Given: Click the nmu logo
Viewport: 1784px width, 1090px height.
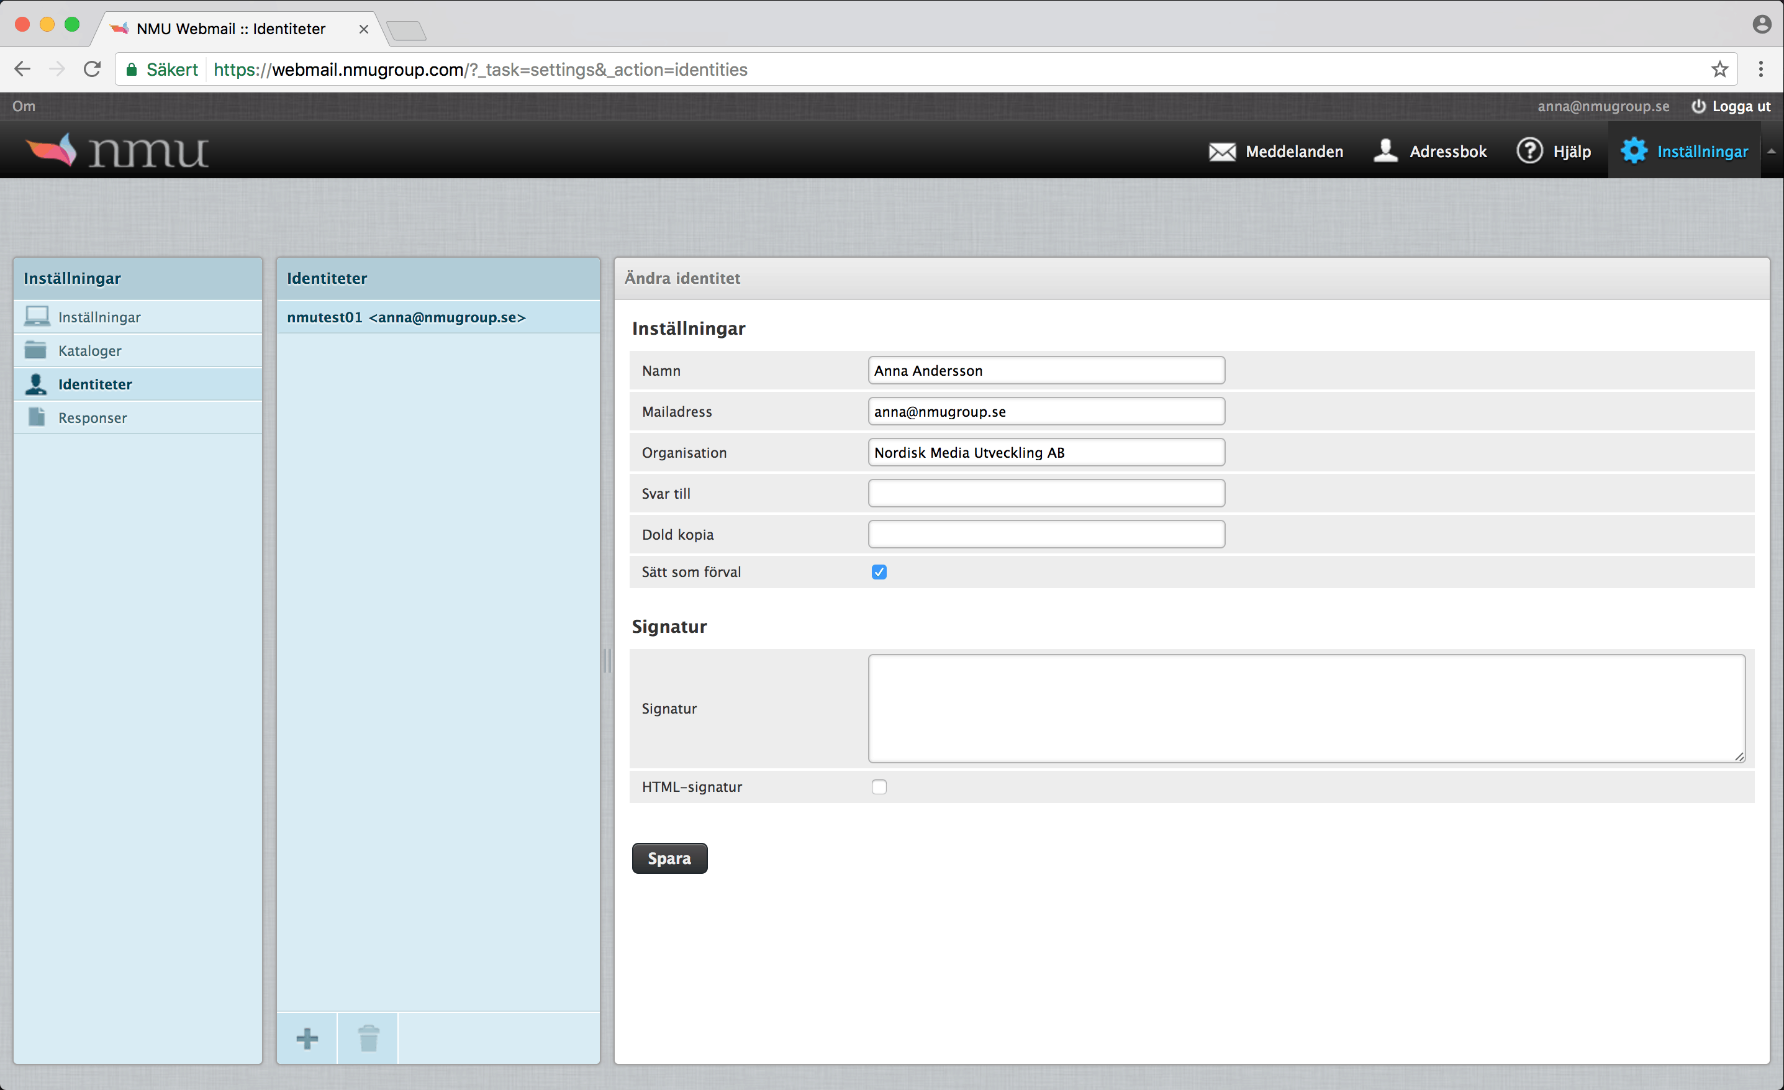Looking at the screenshot, I should [x=118, y=151].
